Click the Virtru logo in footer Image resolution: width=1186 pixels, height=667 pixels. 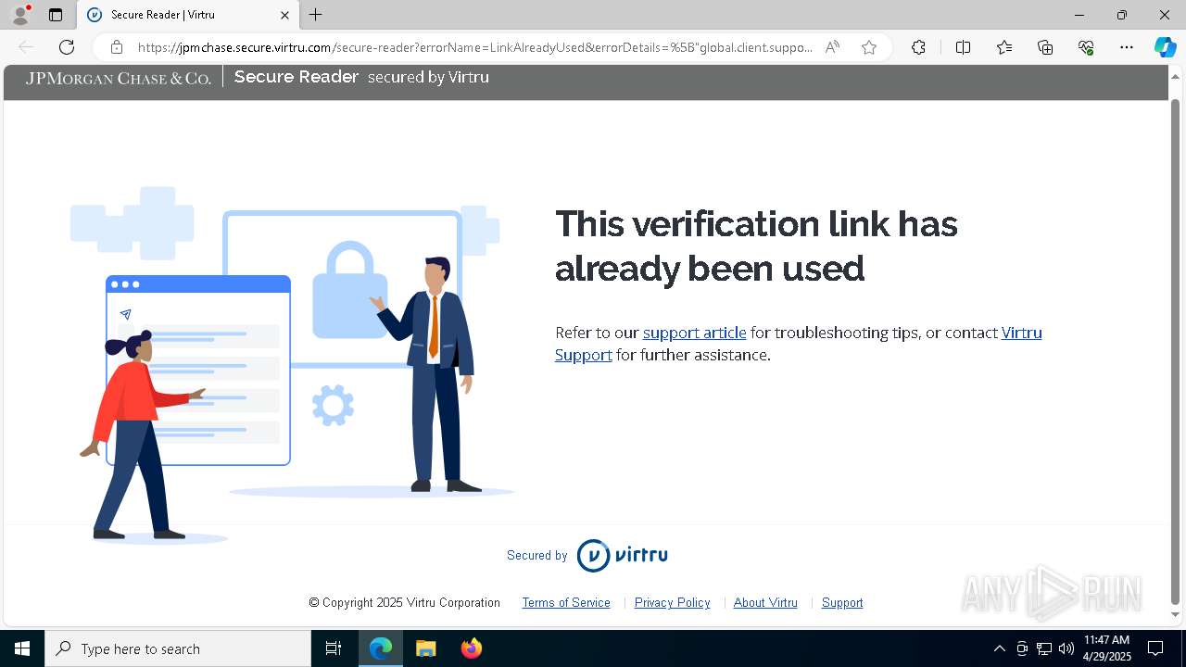(x=622, y=556)
